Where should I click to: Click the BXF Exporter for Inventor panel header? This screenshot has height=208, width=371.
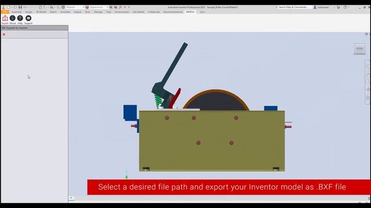[35, 28]
